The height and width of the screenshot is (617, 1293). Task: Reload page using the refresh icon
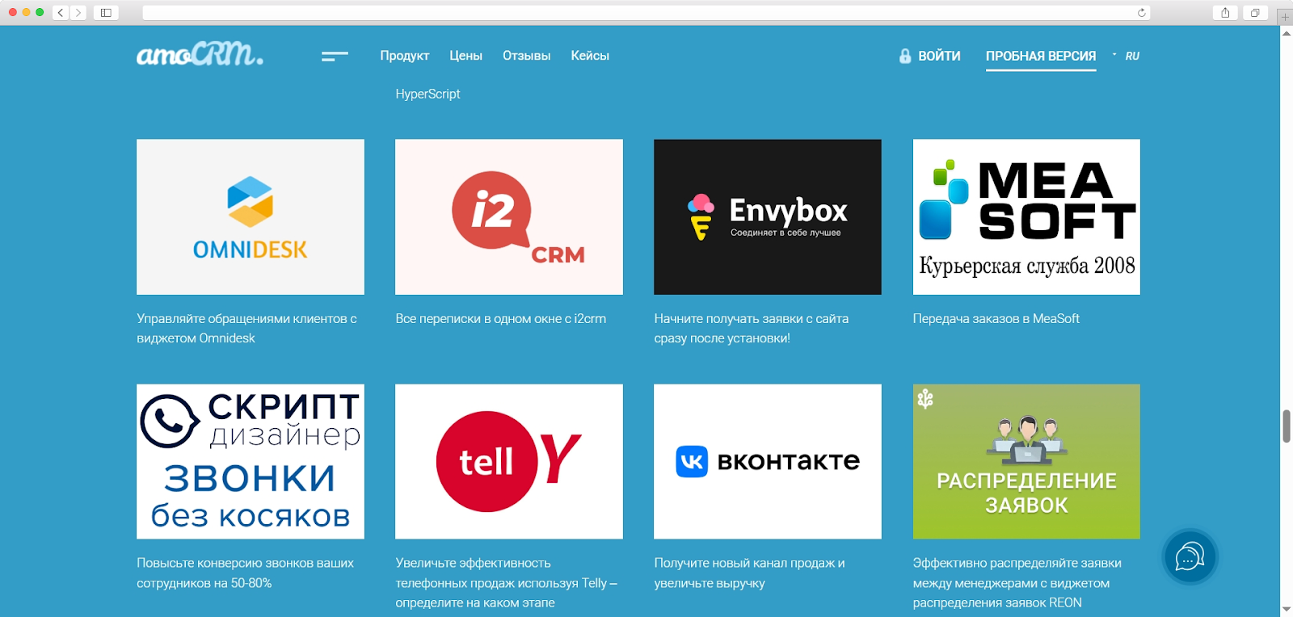1141,12
